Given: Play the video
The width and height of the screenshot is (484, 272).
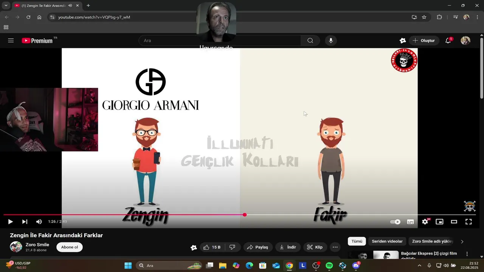Looking at the screenshot, I should click(10, 222).
